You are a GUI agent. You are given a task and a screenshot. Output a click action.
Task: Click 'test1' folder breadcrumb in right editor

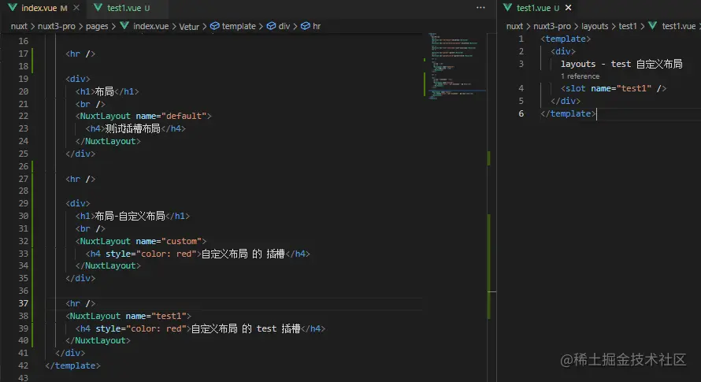(628, 26)
